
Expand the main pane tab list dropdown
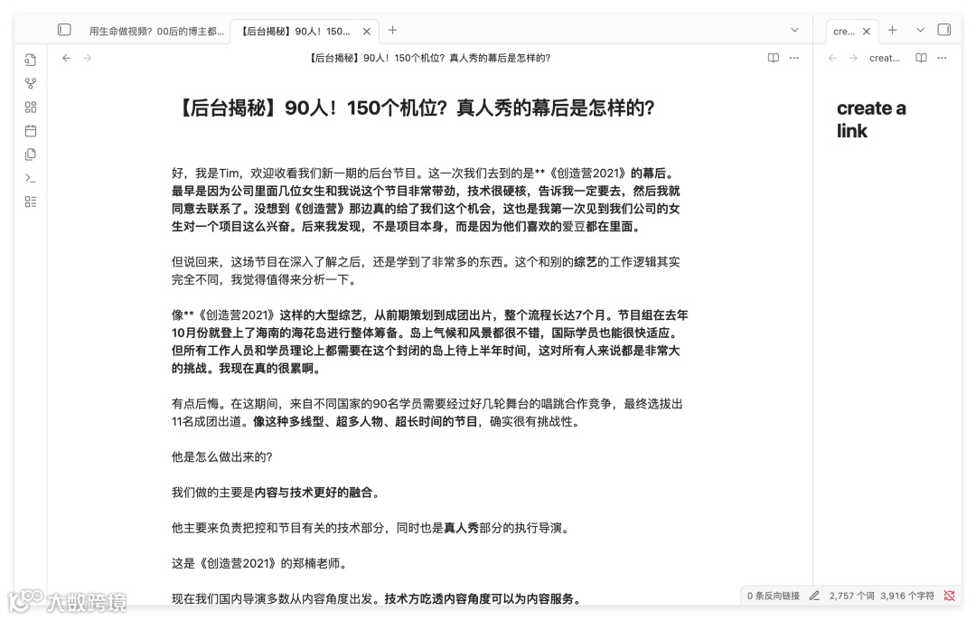795,30
